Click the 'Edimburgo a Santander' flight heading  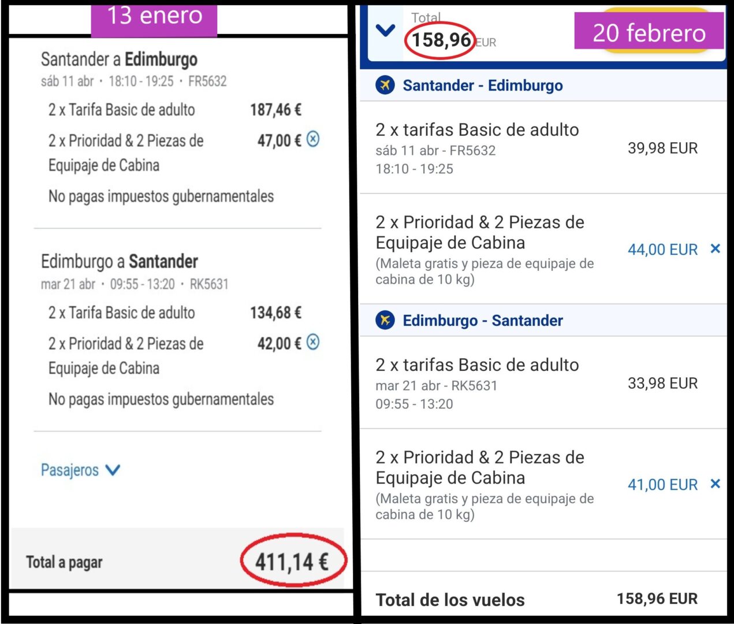tap(119, 262)
